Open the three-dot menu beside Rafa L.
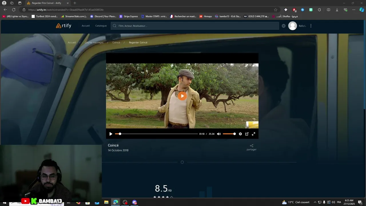Image resolution: width=366 pixels, height=206 pixels. pyautogui.click(x=311, y=26)
